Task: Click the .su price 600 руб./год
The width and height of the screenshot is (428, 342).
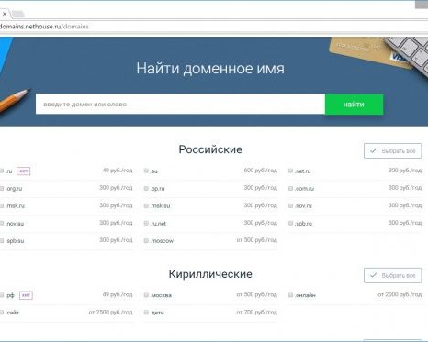Action: pyautogui.click(x=260, y=171)
